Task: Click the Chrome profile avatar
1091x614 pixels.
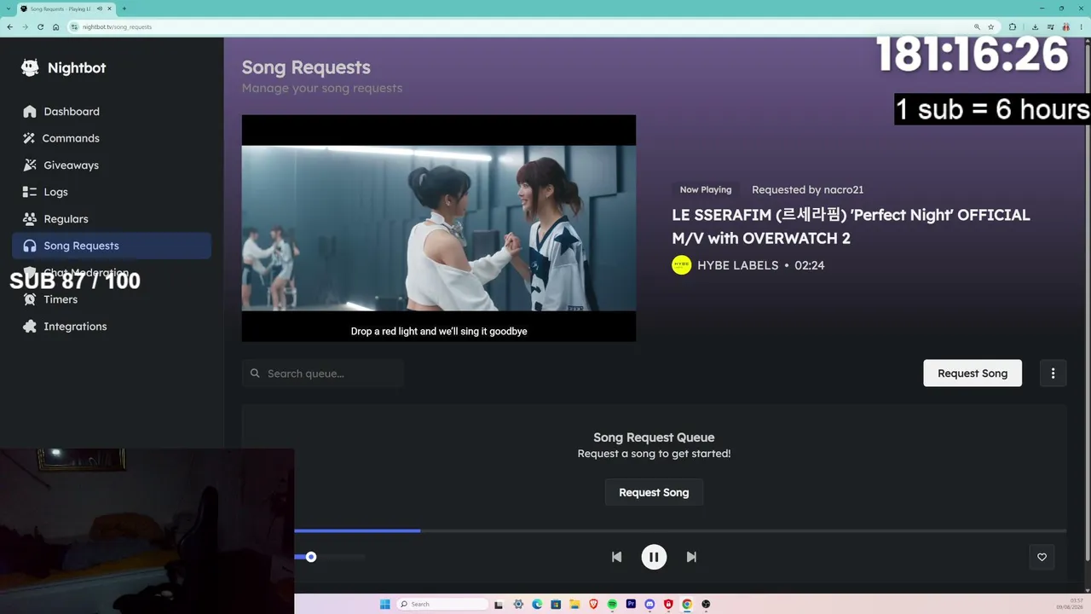Action: [1065, 26]
